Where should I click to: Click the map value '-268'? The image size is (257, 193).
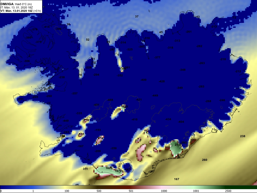coord(208,101)
